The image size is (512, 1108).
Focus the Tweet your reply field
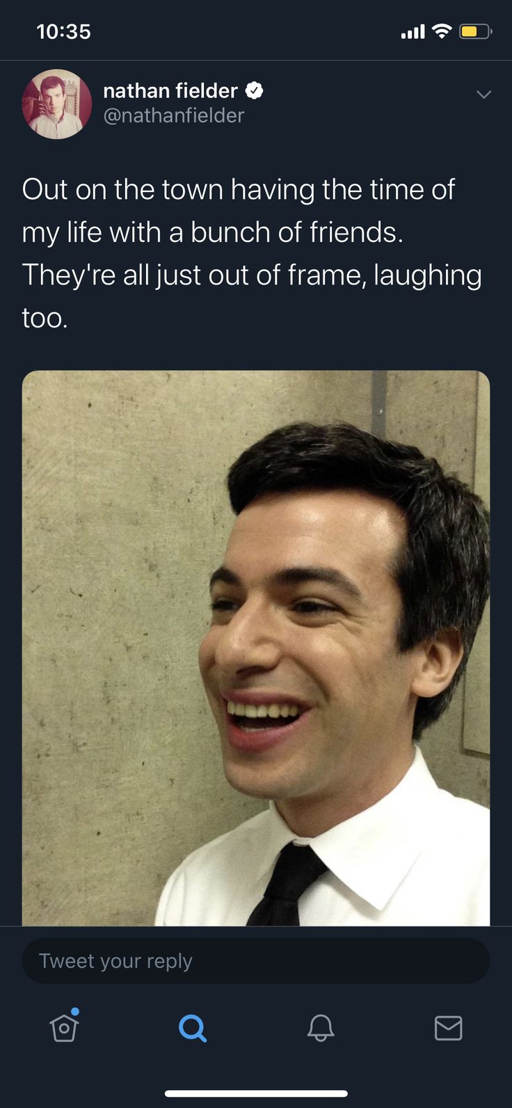pyautogui.click(x=256, y=961)
